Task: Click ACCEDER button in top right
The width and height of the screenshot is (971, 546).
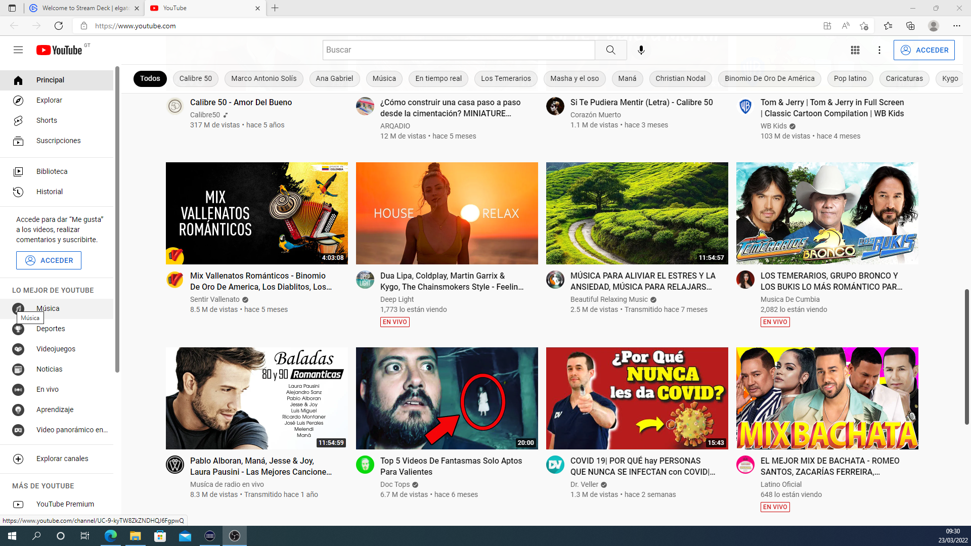Action: pos(923,50)
